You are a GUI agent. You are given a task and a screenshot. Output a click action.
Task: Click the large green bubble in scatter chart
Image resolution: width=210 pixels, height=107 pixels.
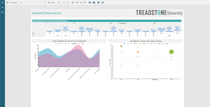(x=171, y=52)
